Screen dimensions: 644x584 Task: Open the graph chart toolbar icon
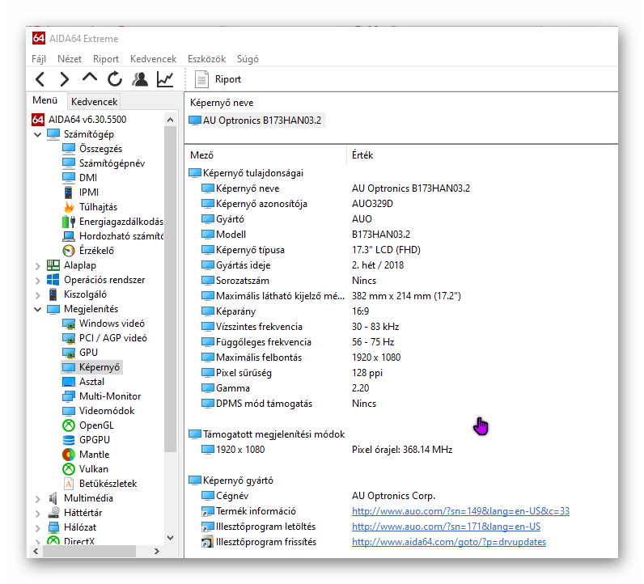[x=165, y=79]
